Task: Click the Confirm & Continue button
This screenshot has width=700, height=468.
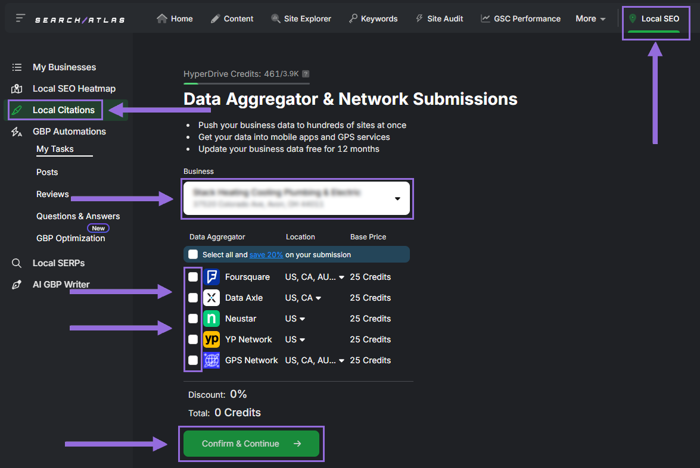Action: tap(251, 444)
